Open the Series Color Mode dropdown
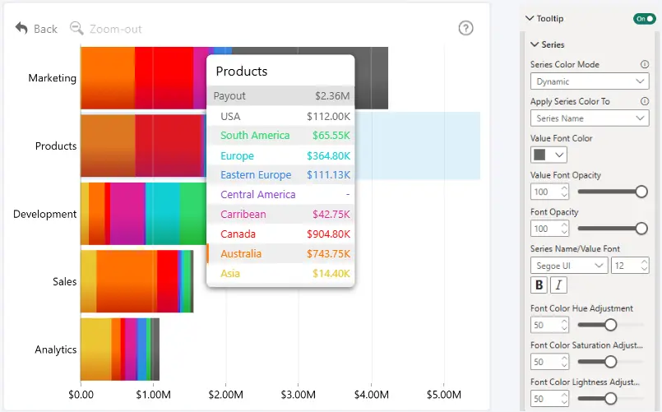 pyautogui.click(x=590, y=81)
